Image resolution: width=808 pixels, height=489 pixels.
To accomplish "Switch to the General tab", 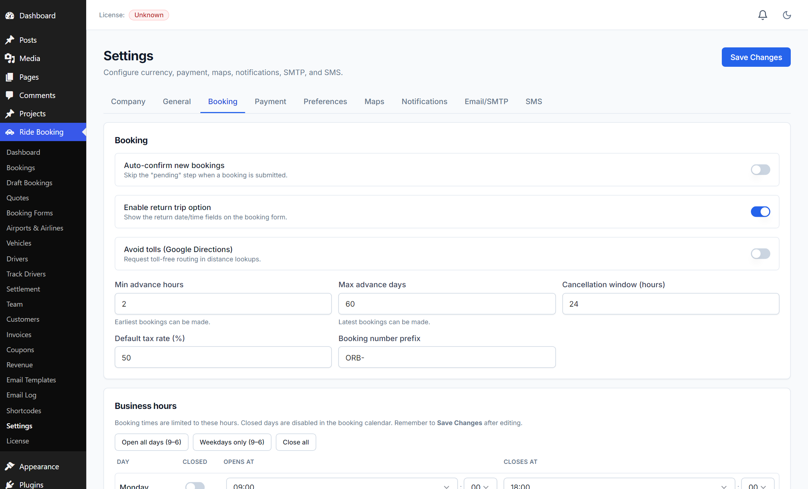I will click(x=177, y=102).
